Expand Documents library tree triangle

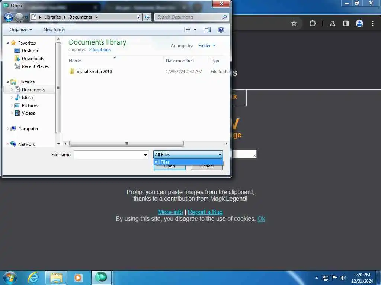(x=12, y=90)
